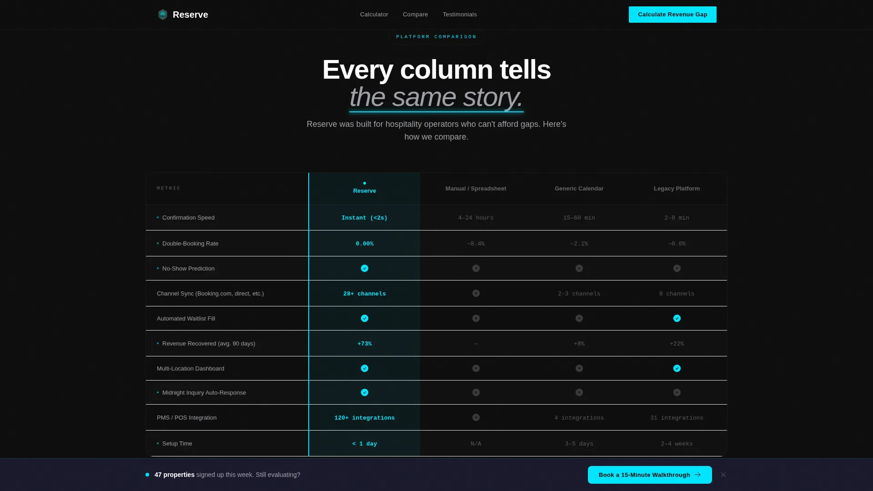Click the 28+ channels value cell
Image resolution: width=873 pixels, height=491 pixels.
click(x=365, y=294)
